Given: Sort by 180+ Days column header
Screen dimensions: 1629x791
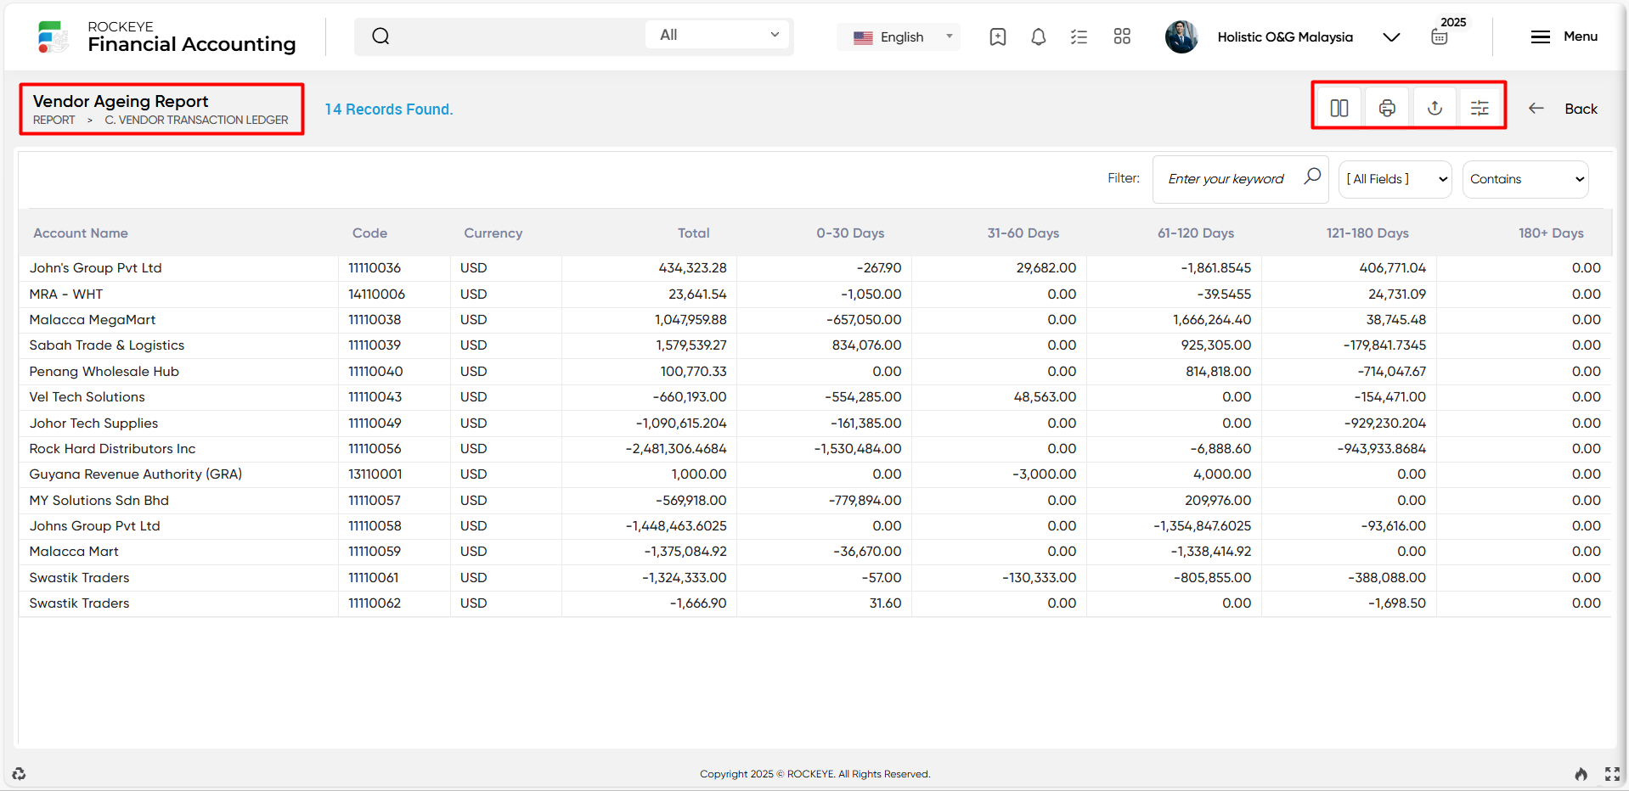Looking at the screenshot, I should tap(1551, 233).
